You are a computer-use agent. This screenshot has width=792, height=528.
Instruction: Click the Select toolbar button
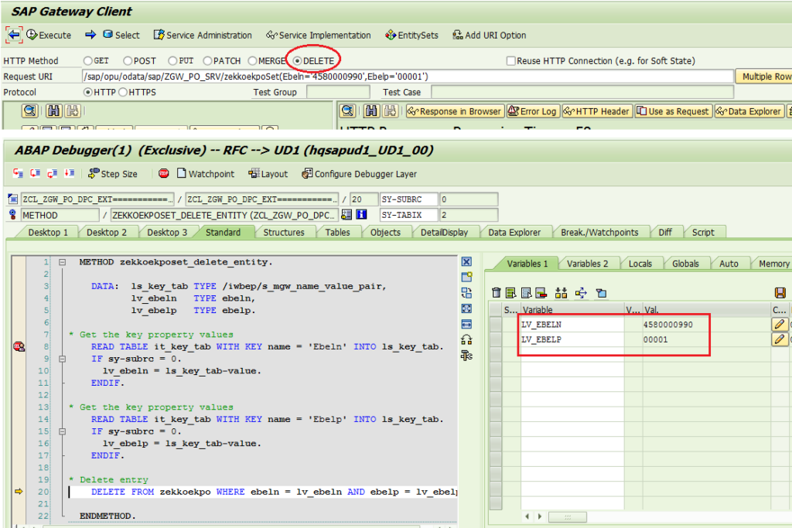coord(121,35)
